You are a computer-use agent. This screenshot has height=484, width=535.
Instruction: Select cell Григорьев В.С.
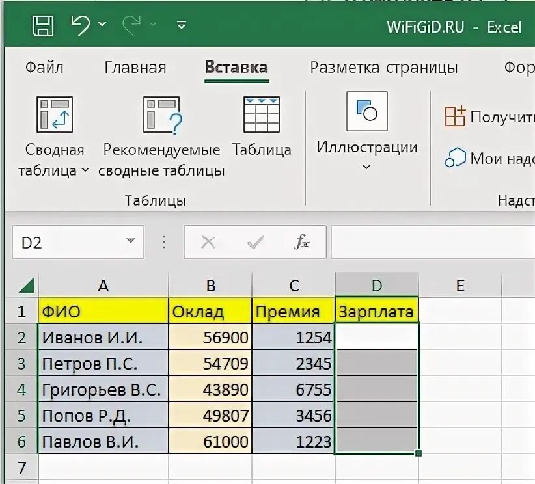pyautogui.click(x=103, y=389)
